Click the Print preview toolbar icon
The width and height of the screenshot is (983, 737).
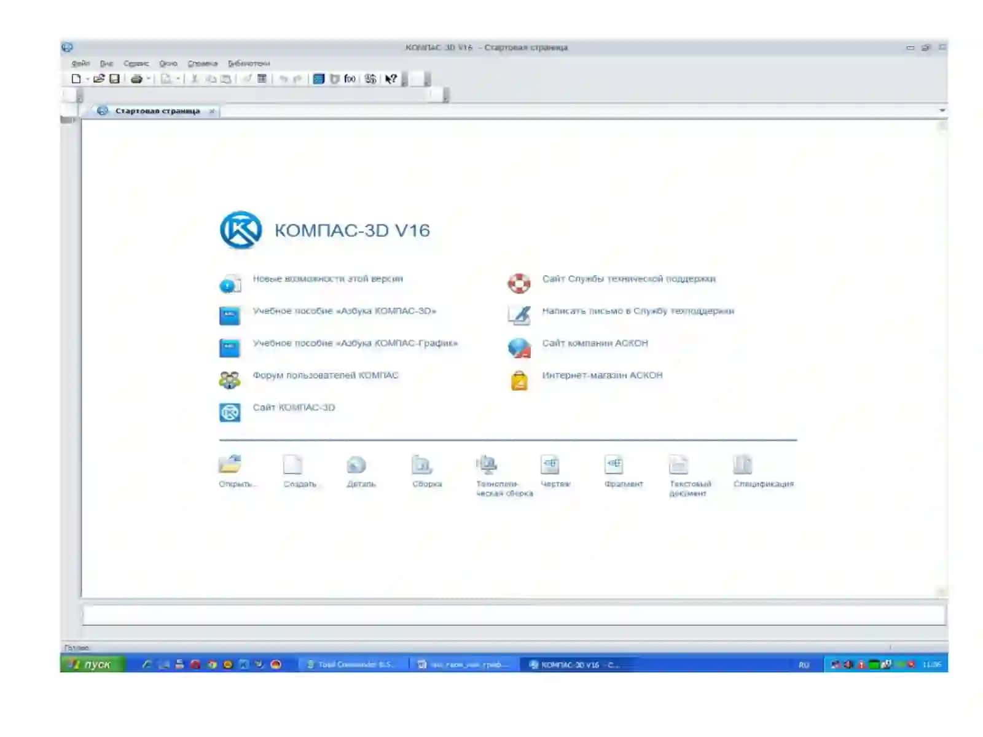166,79
